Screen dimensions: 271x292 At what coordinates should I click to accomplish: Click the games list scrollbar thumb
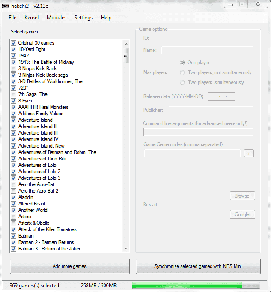126,55
